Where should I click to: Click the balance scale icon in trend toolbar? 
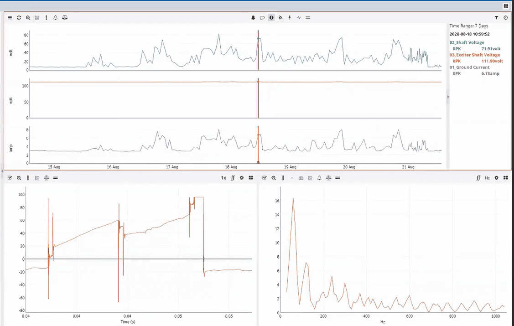pyautogui.click(x=64, y=18)
